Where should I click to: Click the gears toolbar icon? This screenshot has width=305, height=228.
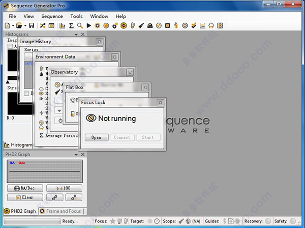115,25
